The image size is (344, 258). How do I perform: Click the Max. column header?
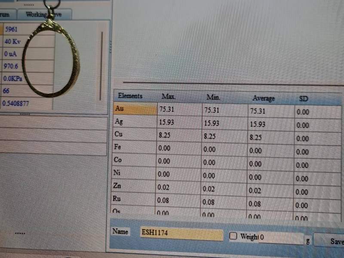tap(169, 97)
